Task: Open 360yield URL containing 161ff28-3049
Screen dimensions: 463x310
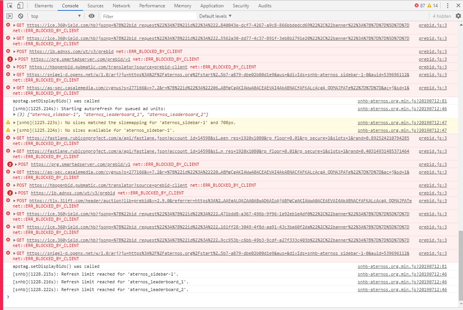Action: tap(218, 227)
